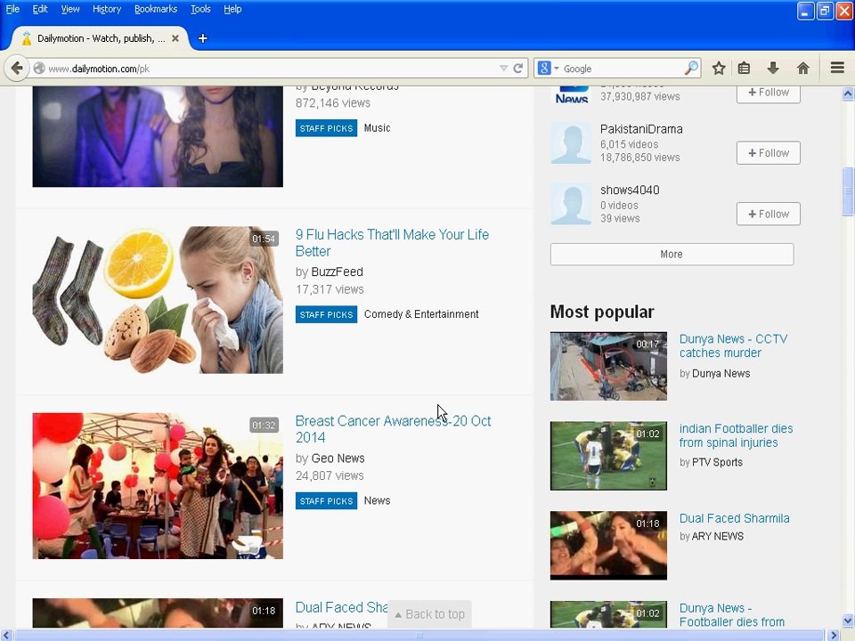
Task: Click the 9 Flu Hacks video thumbnail
Action: (158, 300)
